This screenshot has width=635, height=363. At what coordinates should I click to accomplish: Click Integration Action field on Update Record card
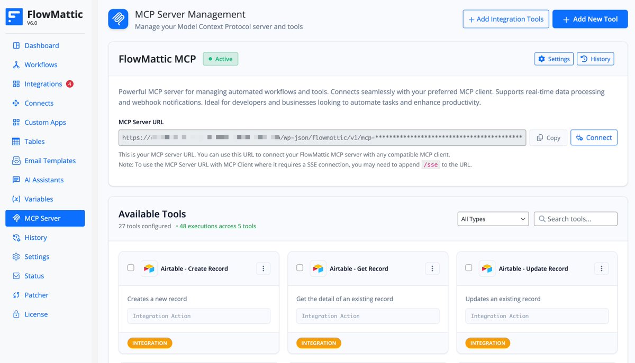537,316
